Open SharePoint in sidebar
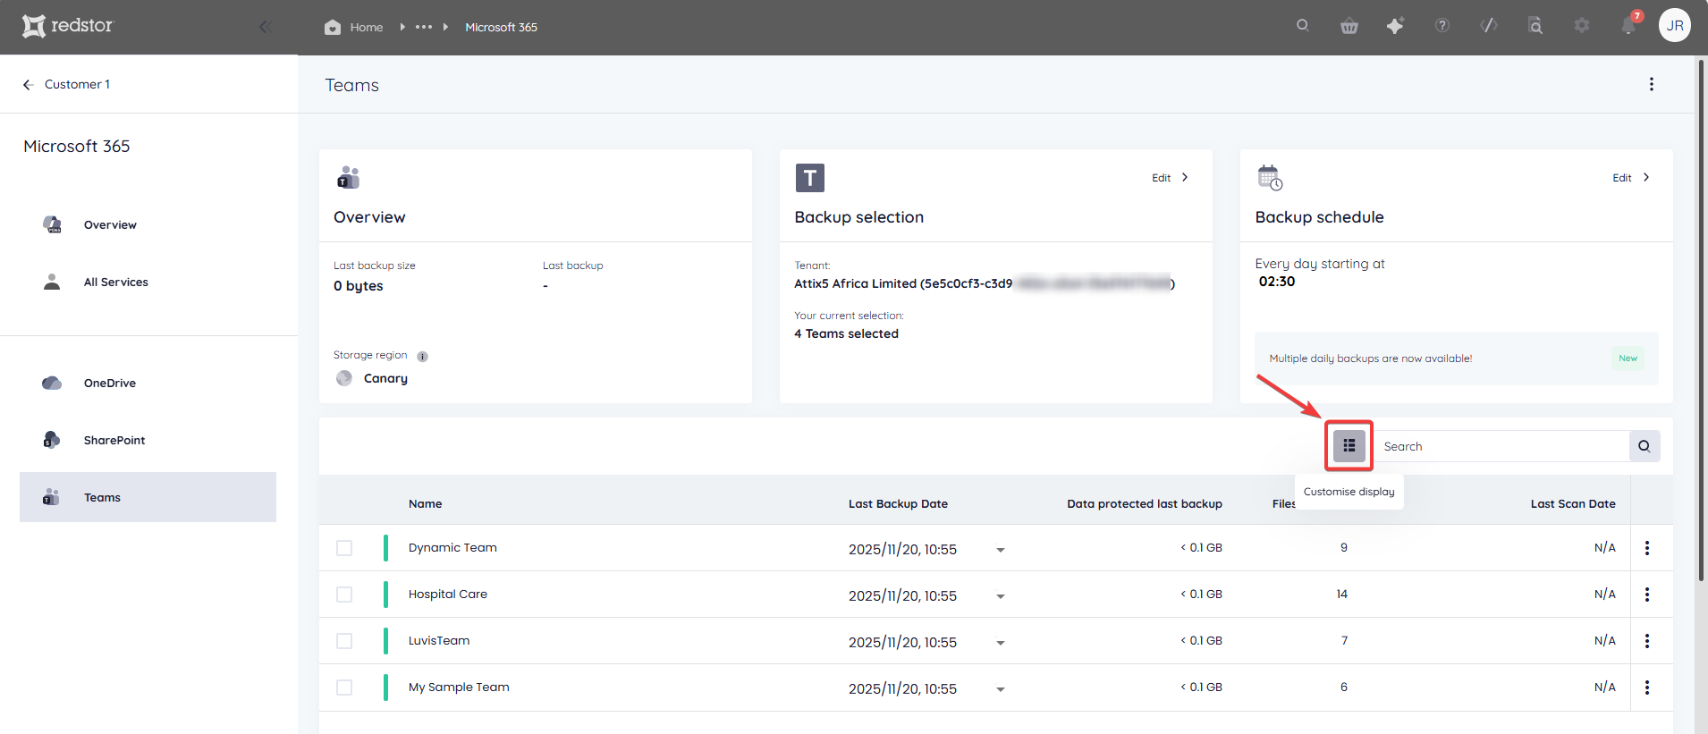The image size is (1708, 734). click(148, 440)
